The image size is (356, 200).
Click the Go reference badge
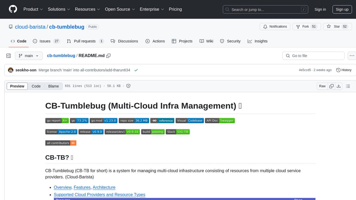click(x=162, y=121)
